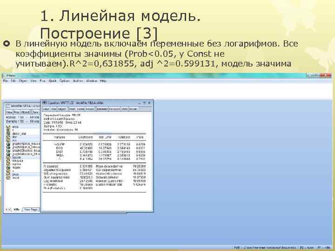
Task: Click the Coefficient column header
Action: (86, 137)
